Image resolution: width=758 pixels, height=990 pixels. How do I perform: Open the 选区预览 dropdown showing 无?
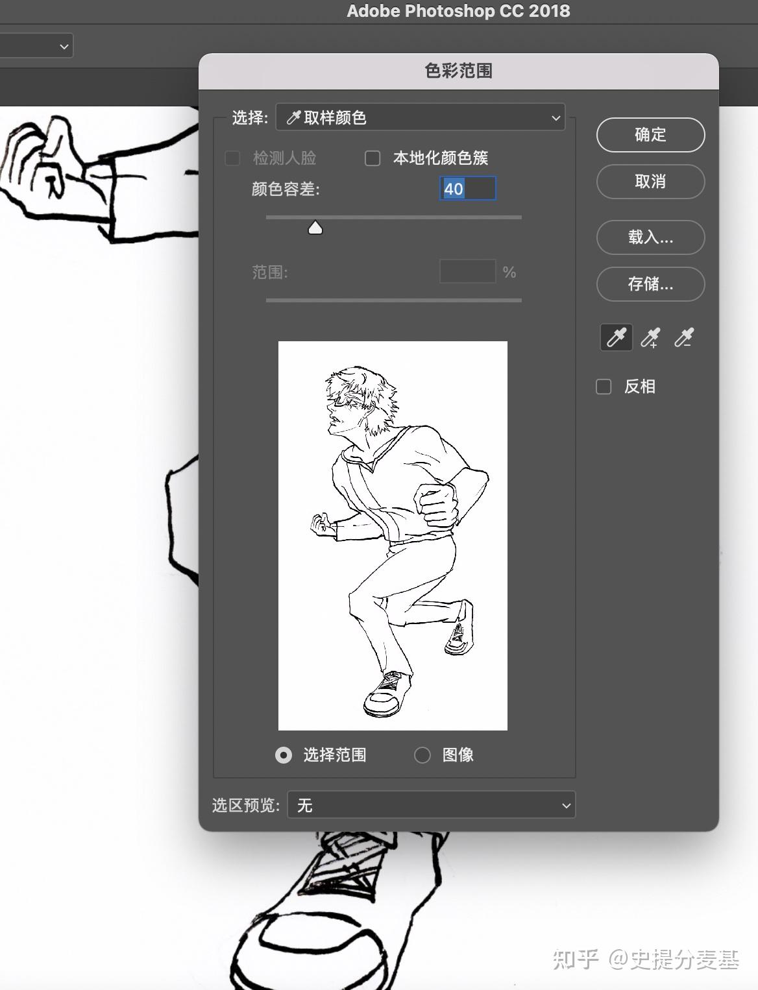coord(431,805)
